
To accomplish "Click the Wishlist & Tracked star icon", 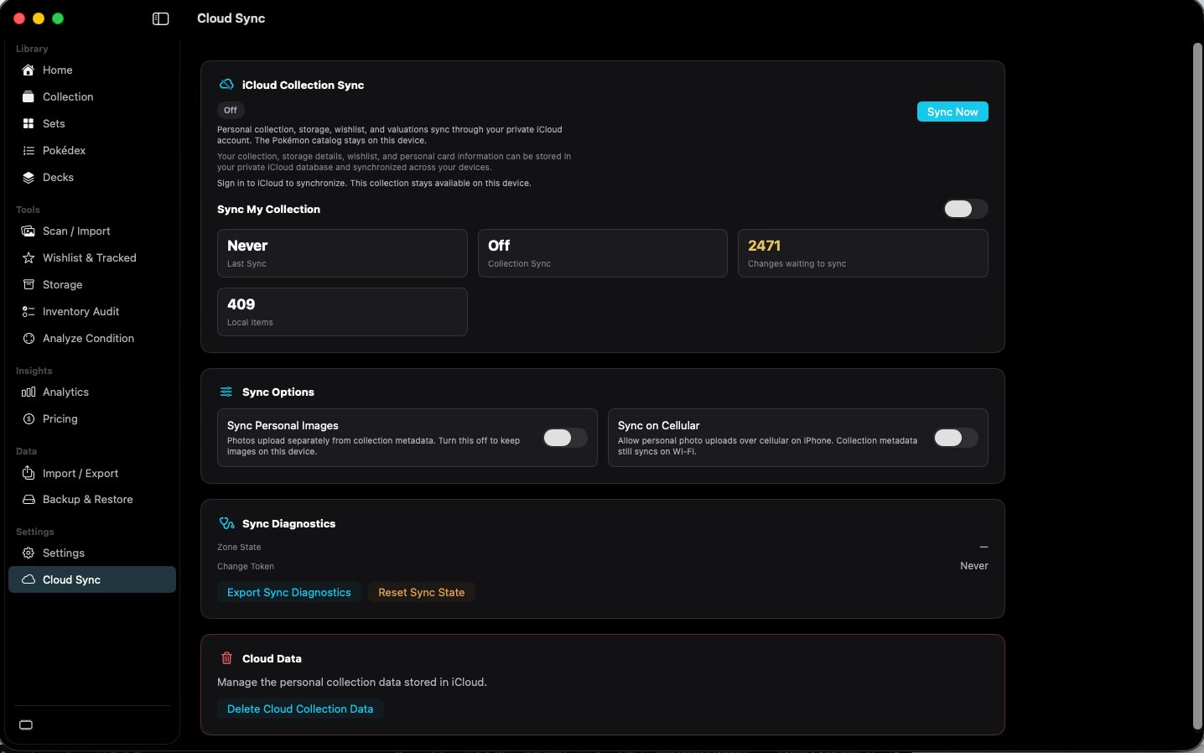I will pyautogui.click(x=29, y=257).
